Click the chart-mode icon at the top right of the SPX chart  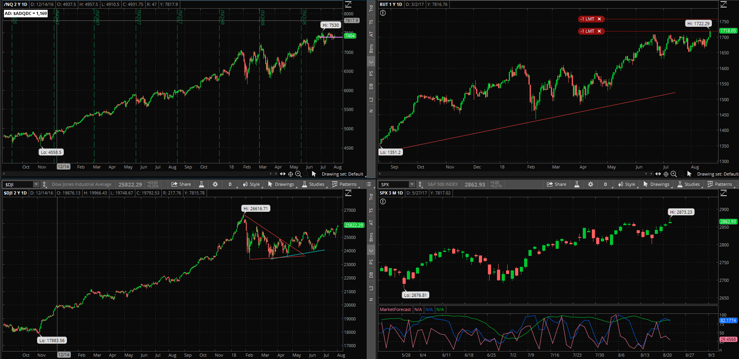tap(724, 193)
